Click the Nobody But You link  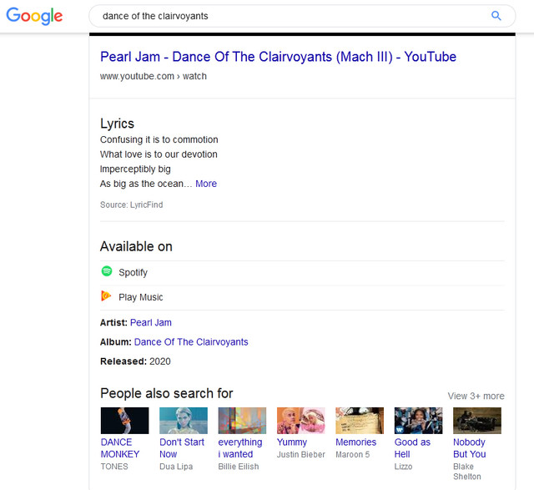pyautogui.click(x=469, y=448)
